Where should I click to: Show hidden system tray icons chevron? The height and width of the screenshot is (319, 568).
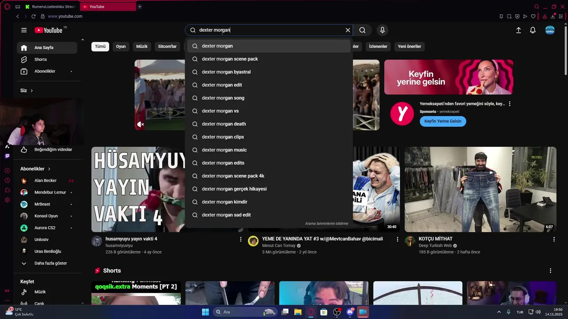499,312
